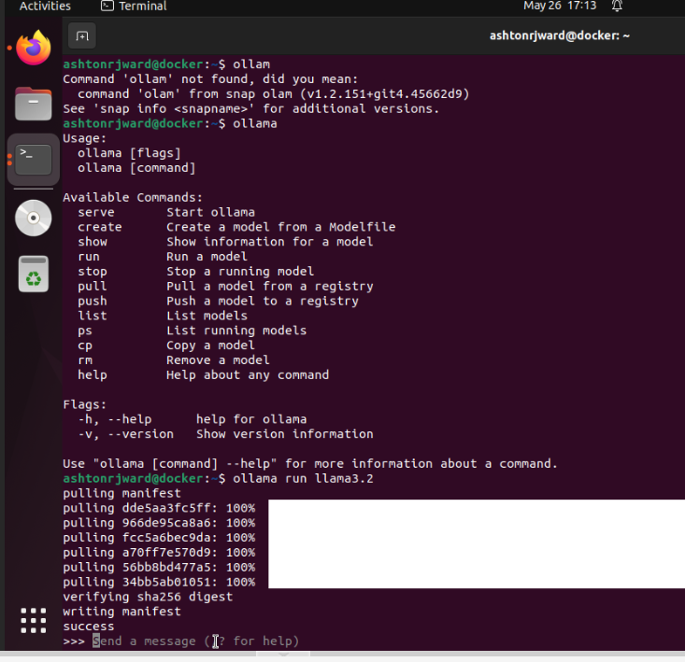This screenshot has width=685, height=662.
Task: Click the 'Run a model' description
Action: click(207, 257)
